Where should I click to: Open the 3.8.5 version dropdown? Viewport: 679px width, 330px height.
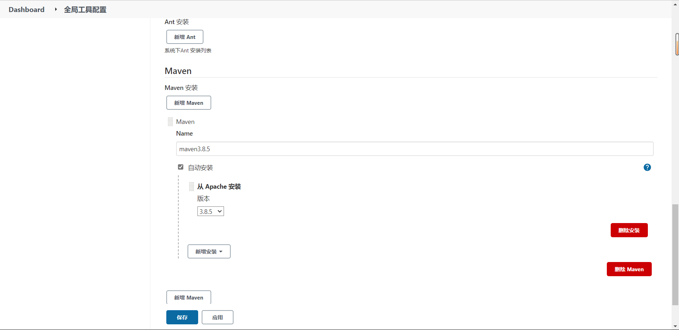211,211
